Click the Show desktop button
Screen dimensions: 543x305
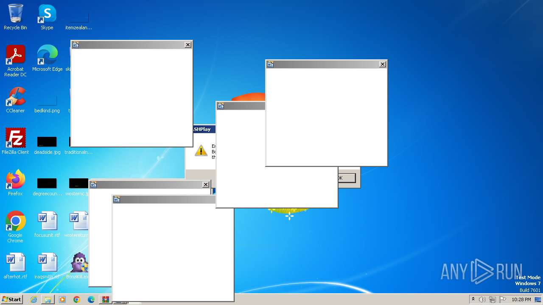tap(538, 299)
